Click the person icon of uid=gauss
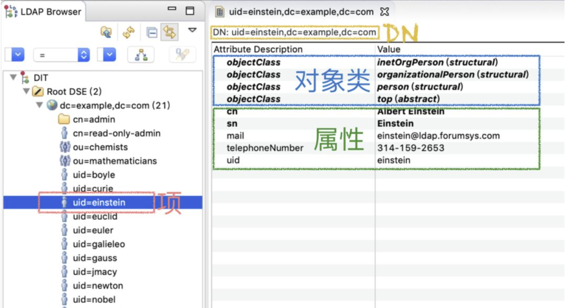 [x=65, y=258]
